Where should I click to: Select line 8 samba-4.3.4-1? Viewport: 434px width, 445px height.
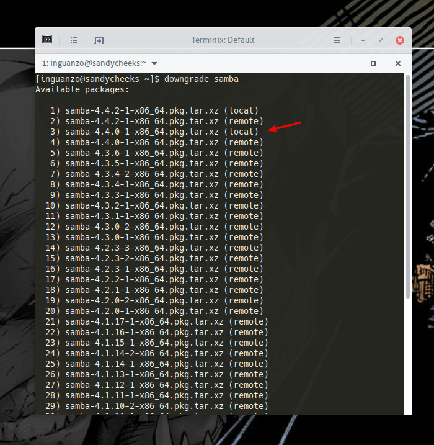coord(157,184)
